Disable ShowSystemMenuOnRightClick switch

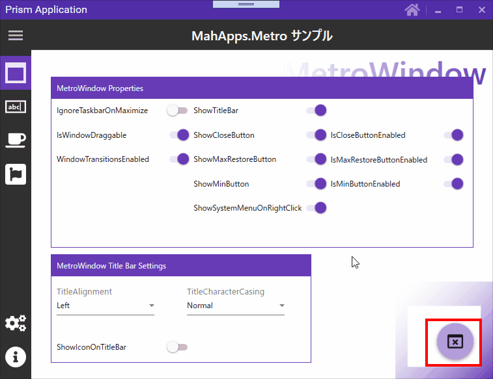click(x=317, y=207)
